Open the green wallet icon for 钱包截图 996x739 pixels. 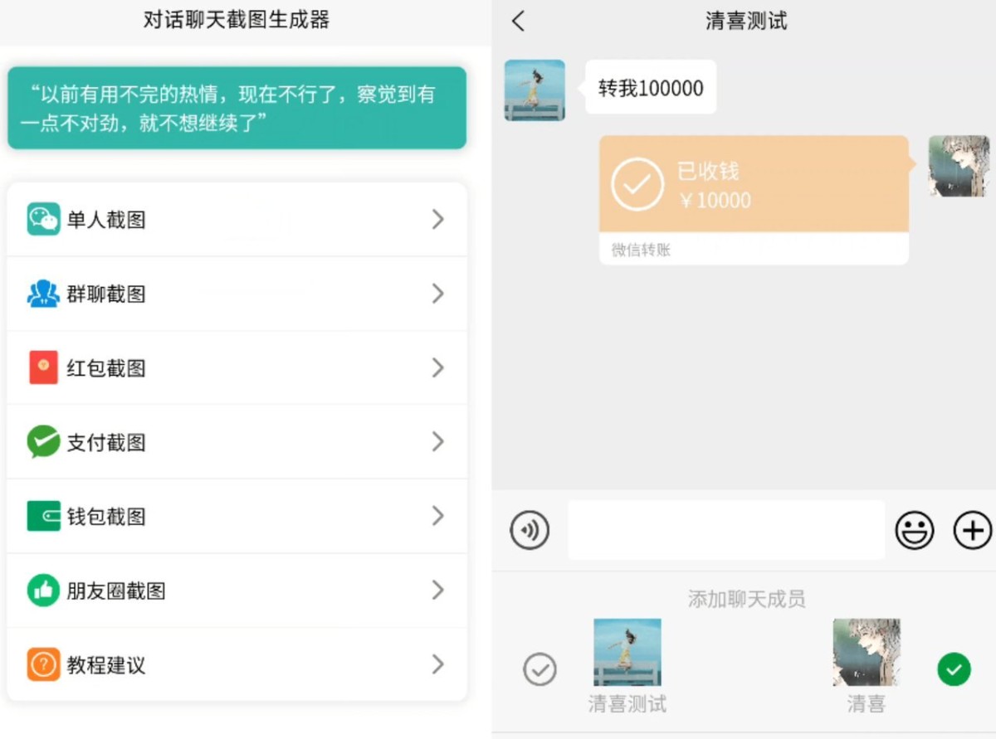pos(43,516)
